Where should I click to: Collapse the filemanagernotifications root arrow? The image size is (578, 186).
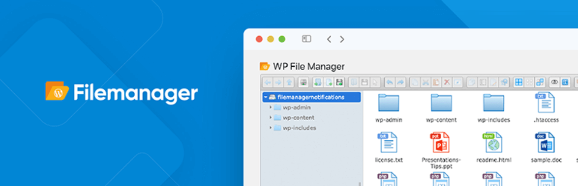(265, 97)
